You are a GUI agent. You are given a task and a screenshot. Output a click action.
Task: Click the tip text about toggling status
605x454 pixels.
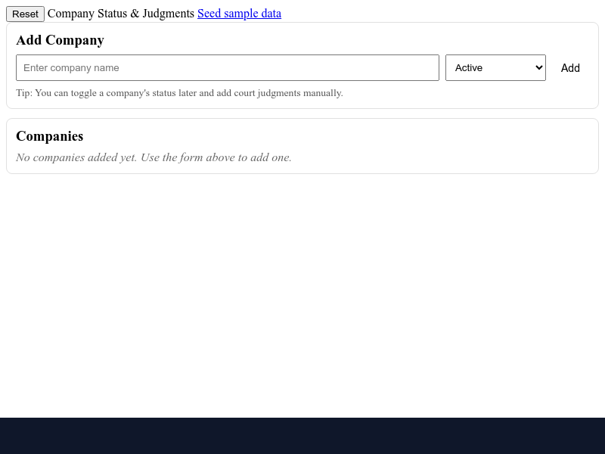click(x=179, y=92)
